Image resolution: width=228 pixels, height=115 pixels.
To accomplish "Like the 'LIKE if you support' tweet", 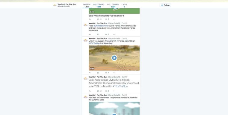I will 106,73.
